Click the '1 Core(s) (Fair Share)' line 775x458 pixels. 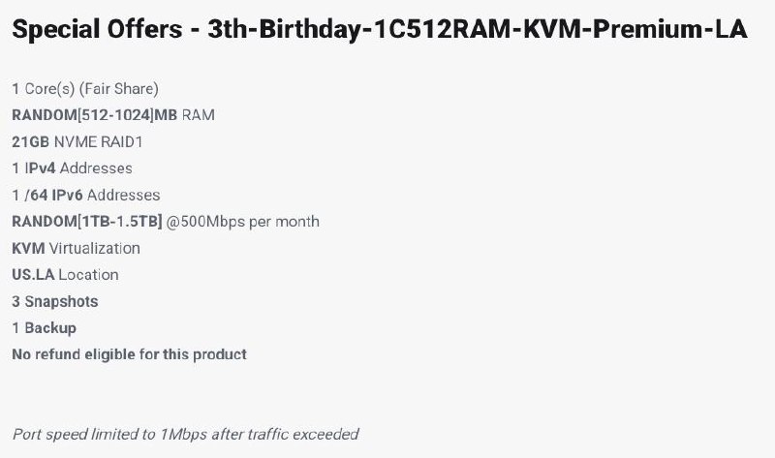[85, 88]
